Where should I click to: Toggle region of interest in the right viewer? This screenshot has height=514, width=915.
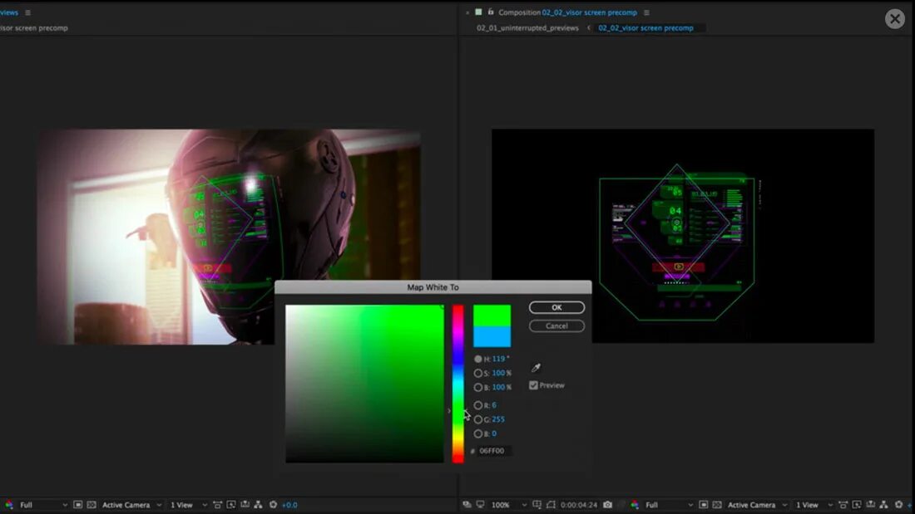tap(703, 505)
